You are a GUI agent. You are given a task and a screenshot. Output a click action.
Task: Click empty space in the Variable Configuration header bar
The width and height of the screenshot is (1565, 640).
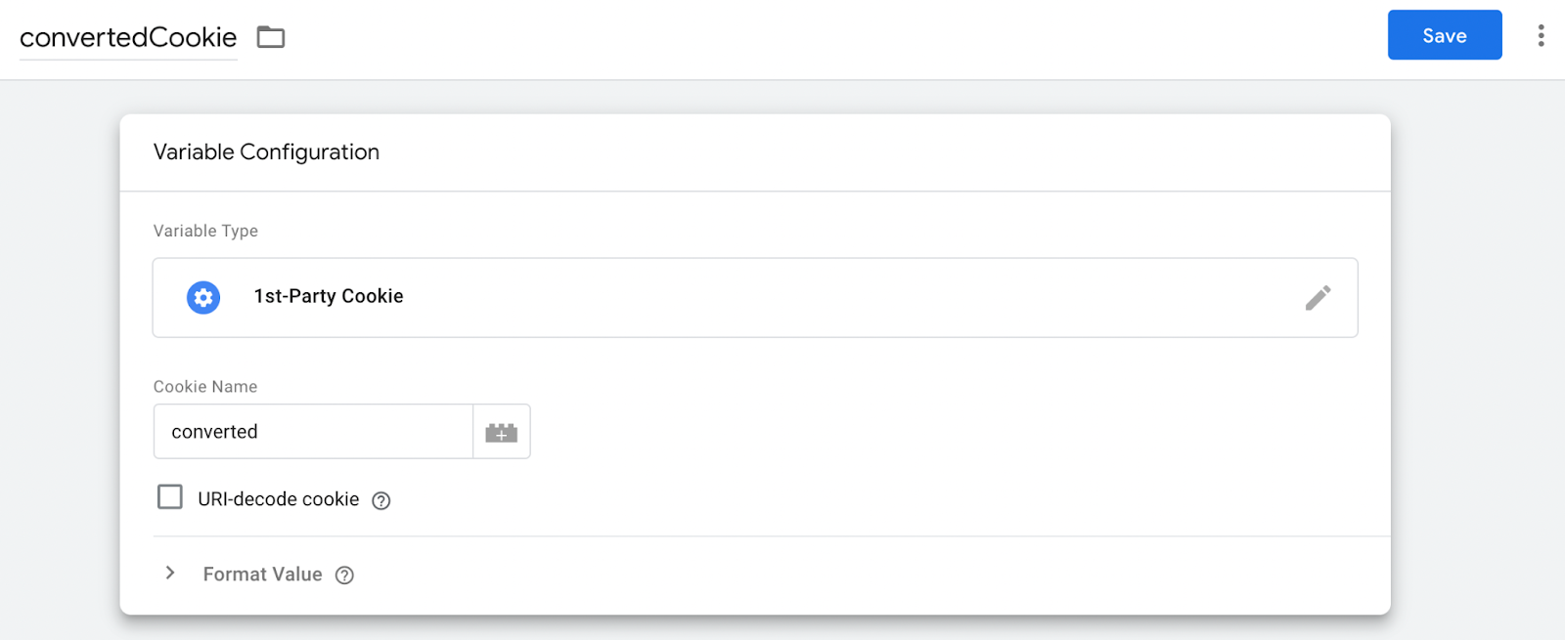(880, 152)
